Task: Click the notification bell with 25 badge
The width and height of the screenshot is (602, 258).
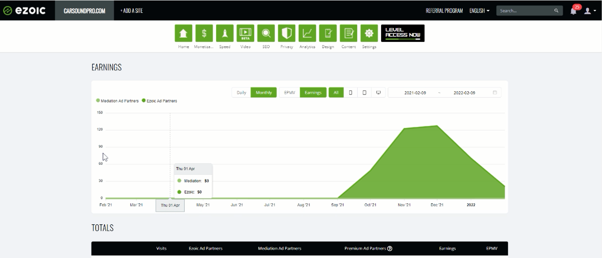Action: click(574, 10)
